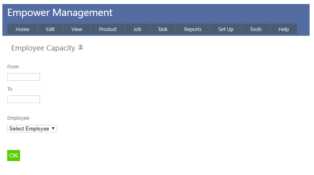Open the Home menu

(x=22, y=29)
